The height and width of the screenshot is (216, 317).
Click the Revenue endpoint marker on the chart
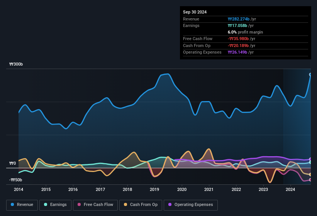tap(310, 74)
